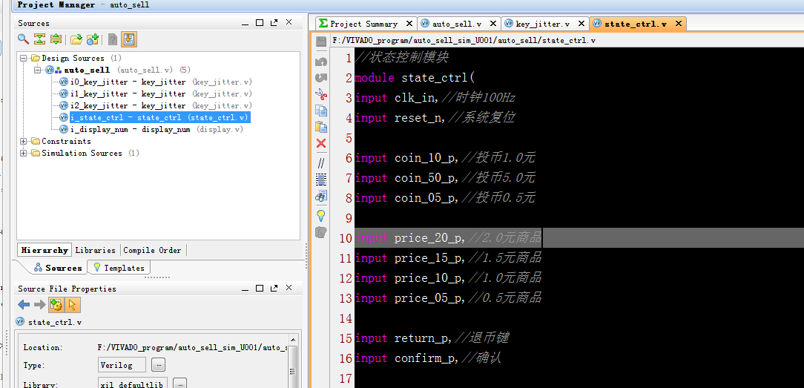This screenshot has height=388, width=804.
Task: Click the Paste clipboard icon
Action: coord(321,127)
